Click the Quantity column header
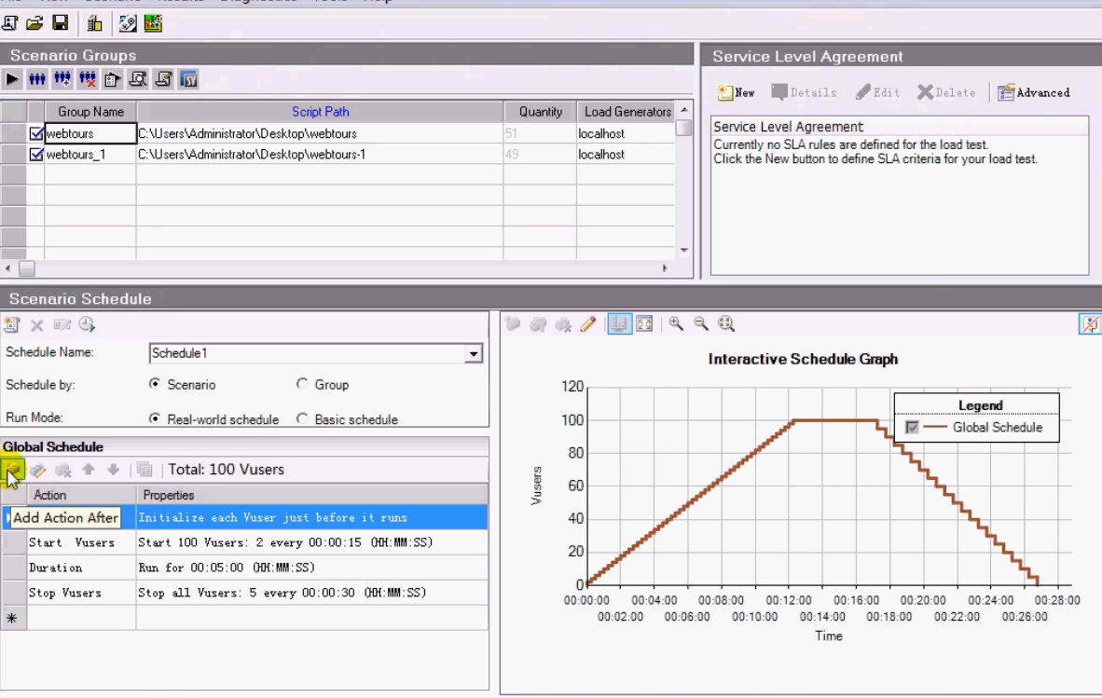The height and width of the screenshot is (698, 1102). (x=540, y=112)
